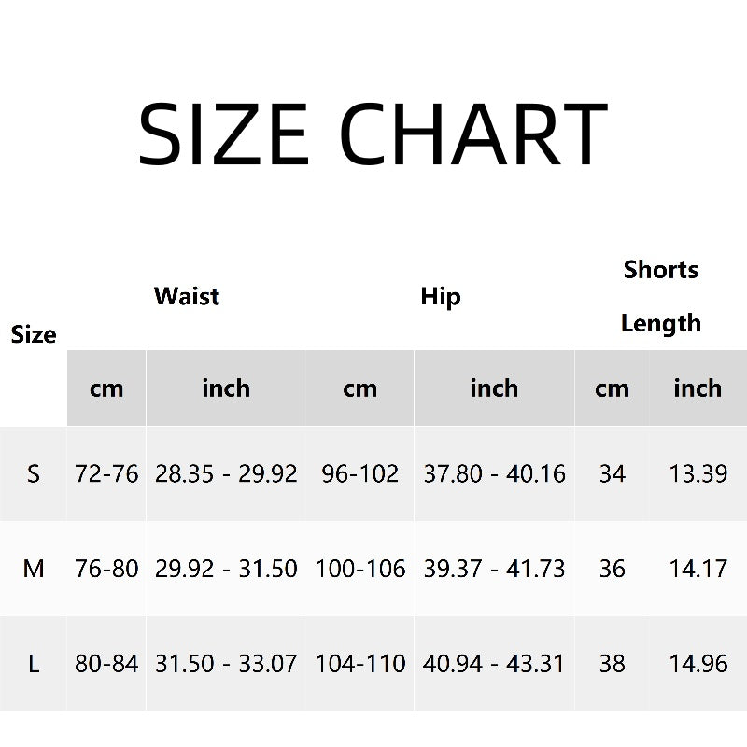The height and width of the screenshot is (747, 747).
Task: Click the 28.35 - 29.92 waist inch cell
Action: (226, 474)
